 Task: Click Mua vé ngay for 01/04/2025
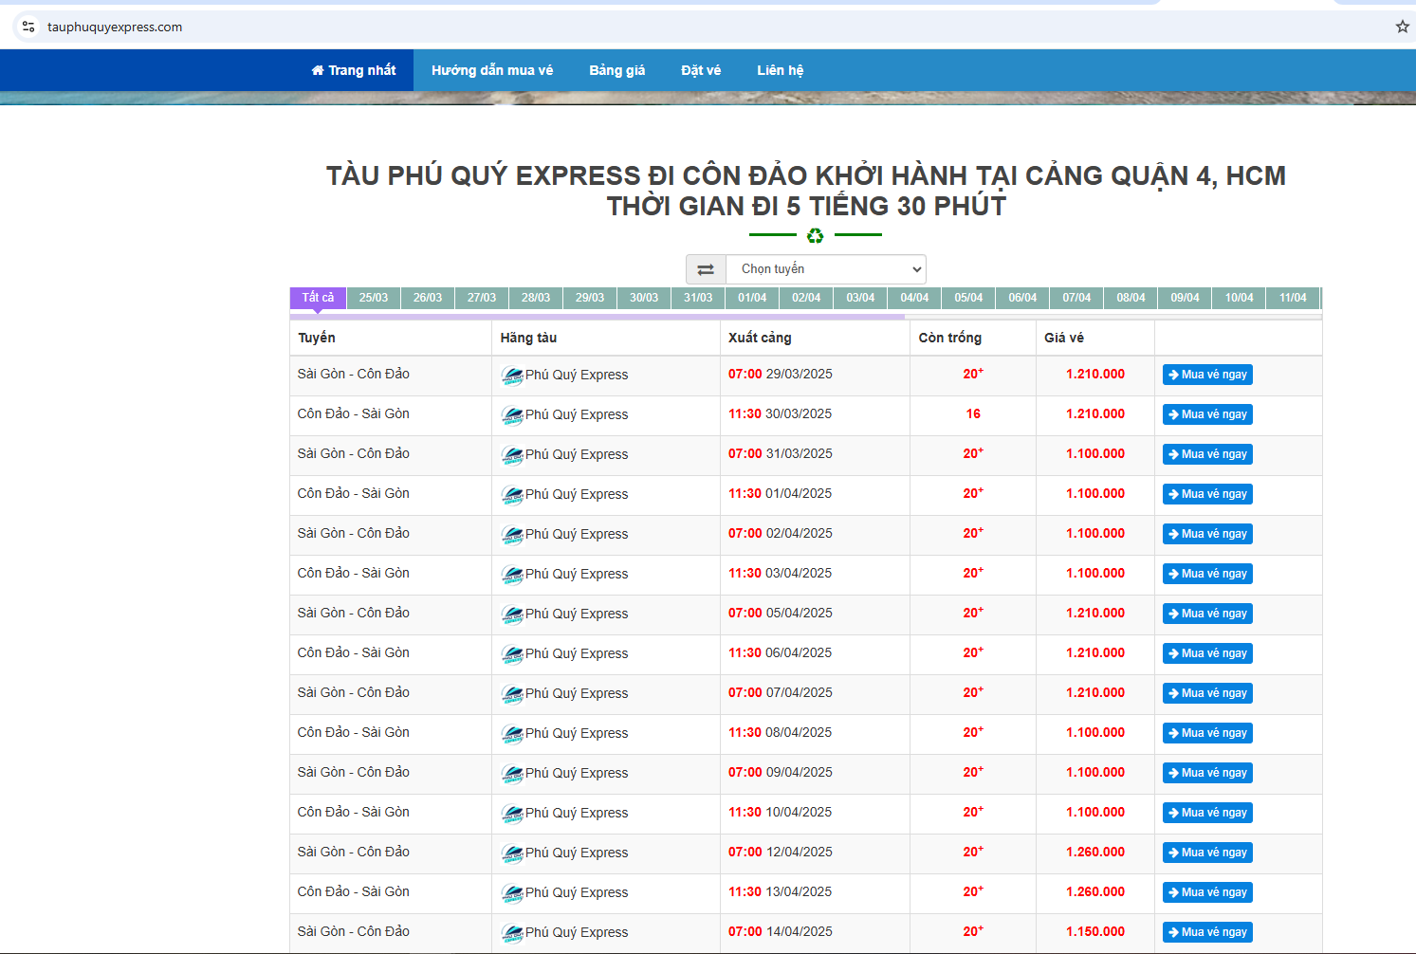(x=1207, y=494)
